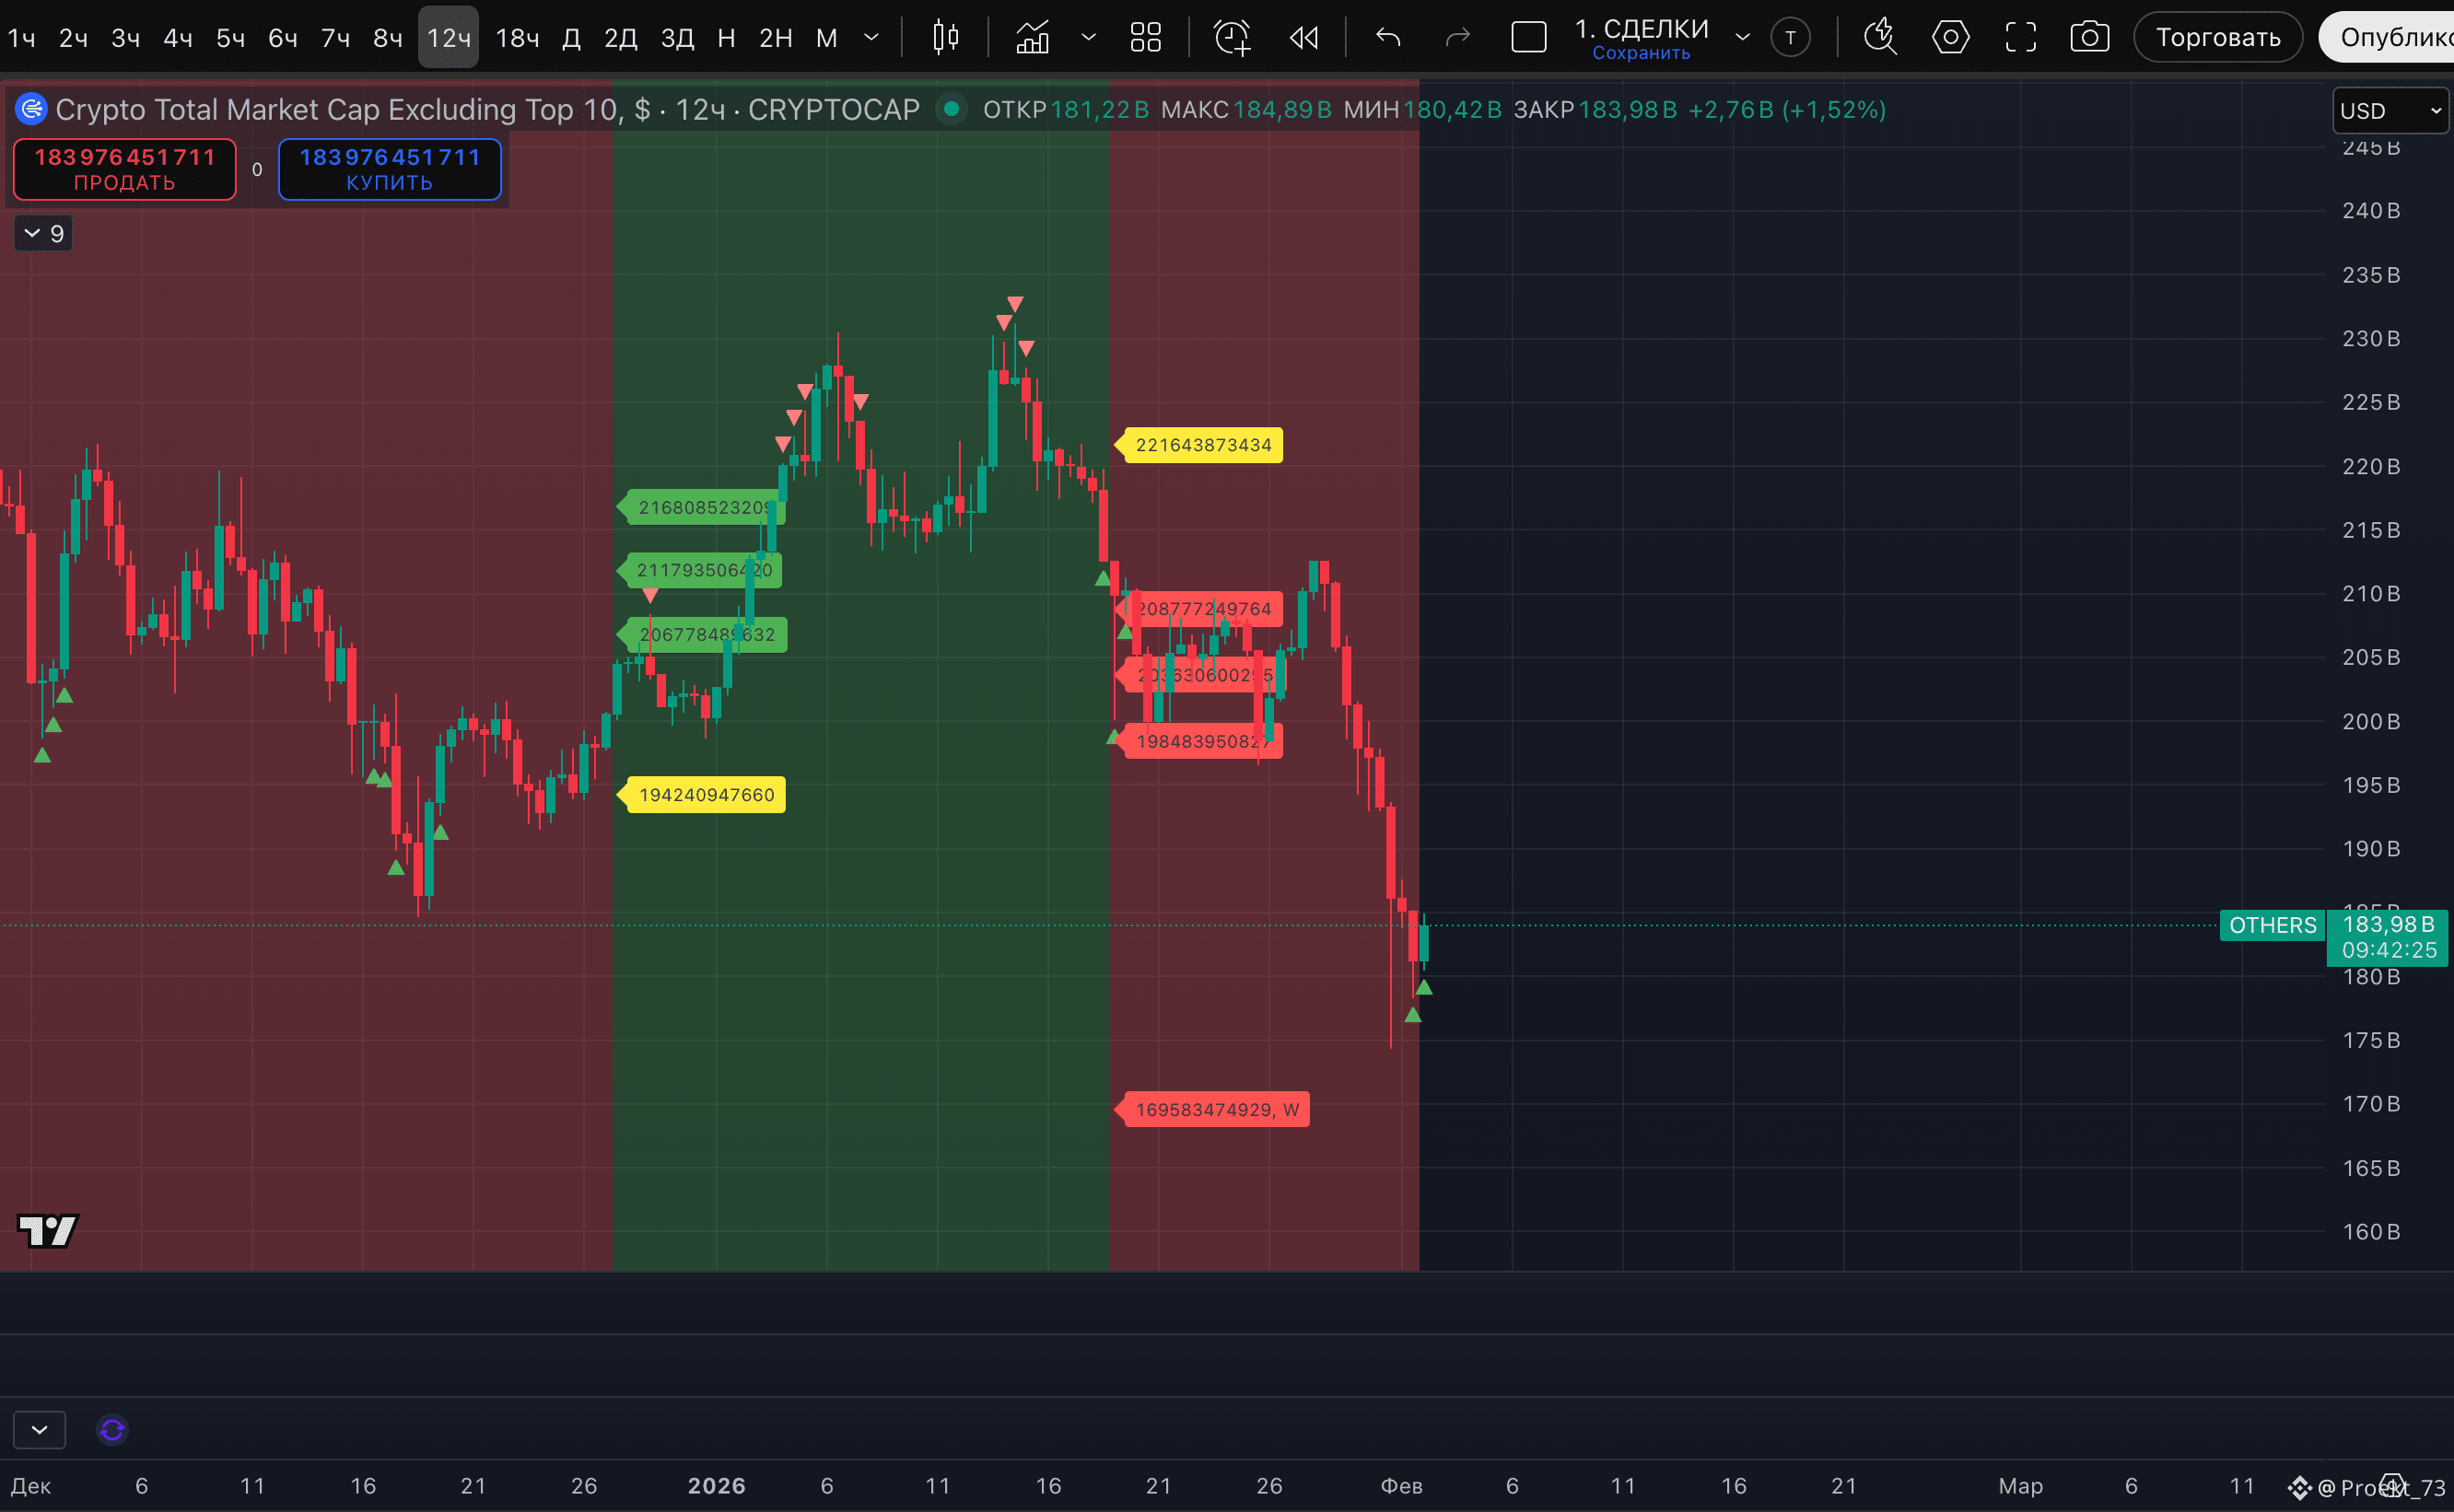Screen dimensions: 2454x1512
Task: Select the Д daily timeframe
Action: coord(571,38)
